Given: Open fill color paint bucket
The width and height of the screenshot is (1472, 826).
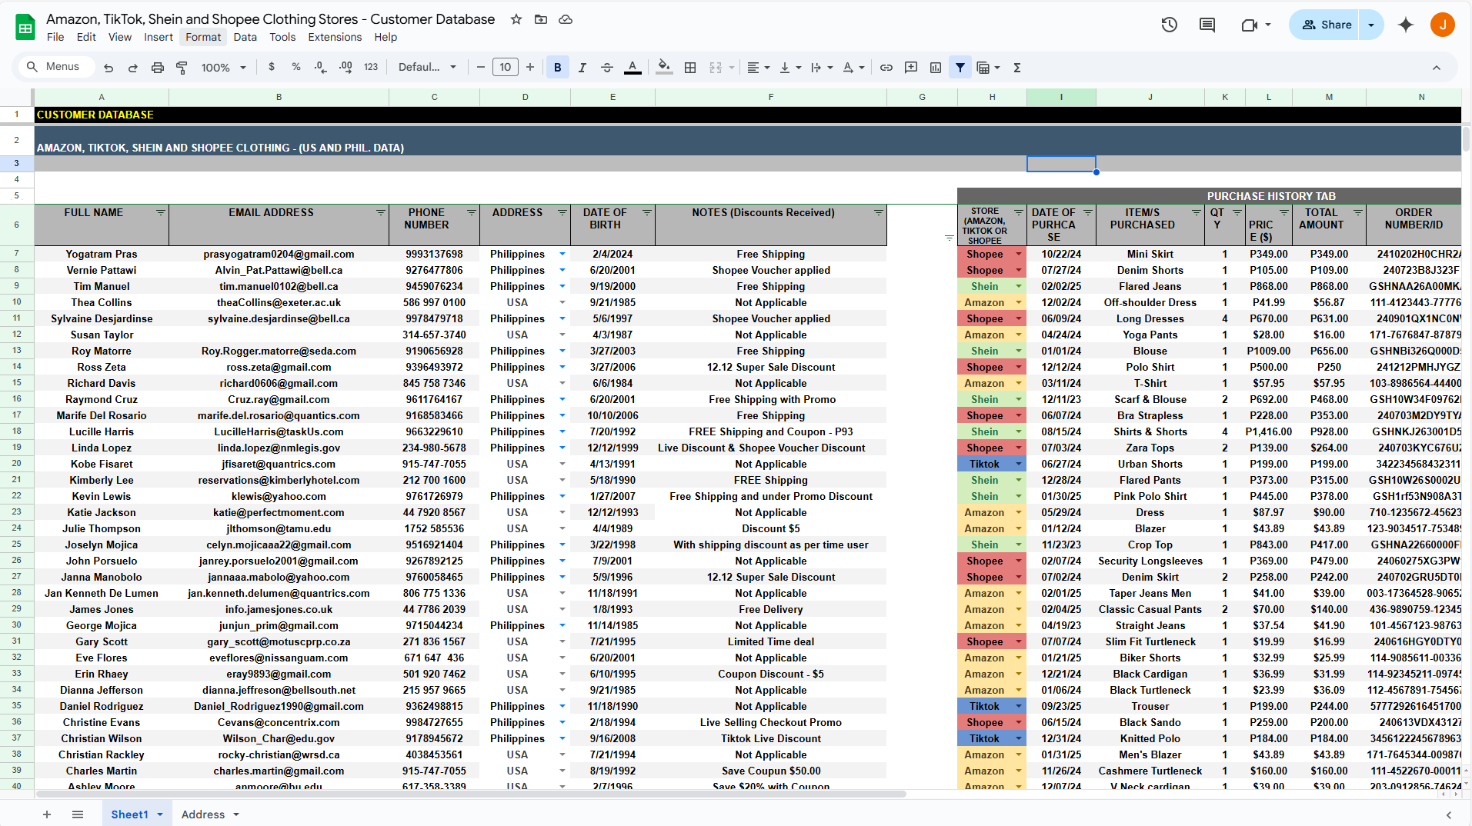Looking at the screenshot, I should [x=664, y=68].
